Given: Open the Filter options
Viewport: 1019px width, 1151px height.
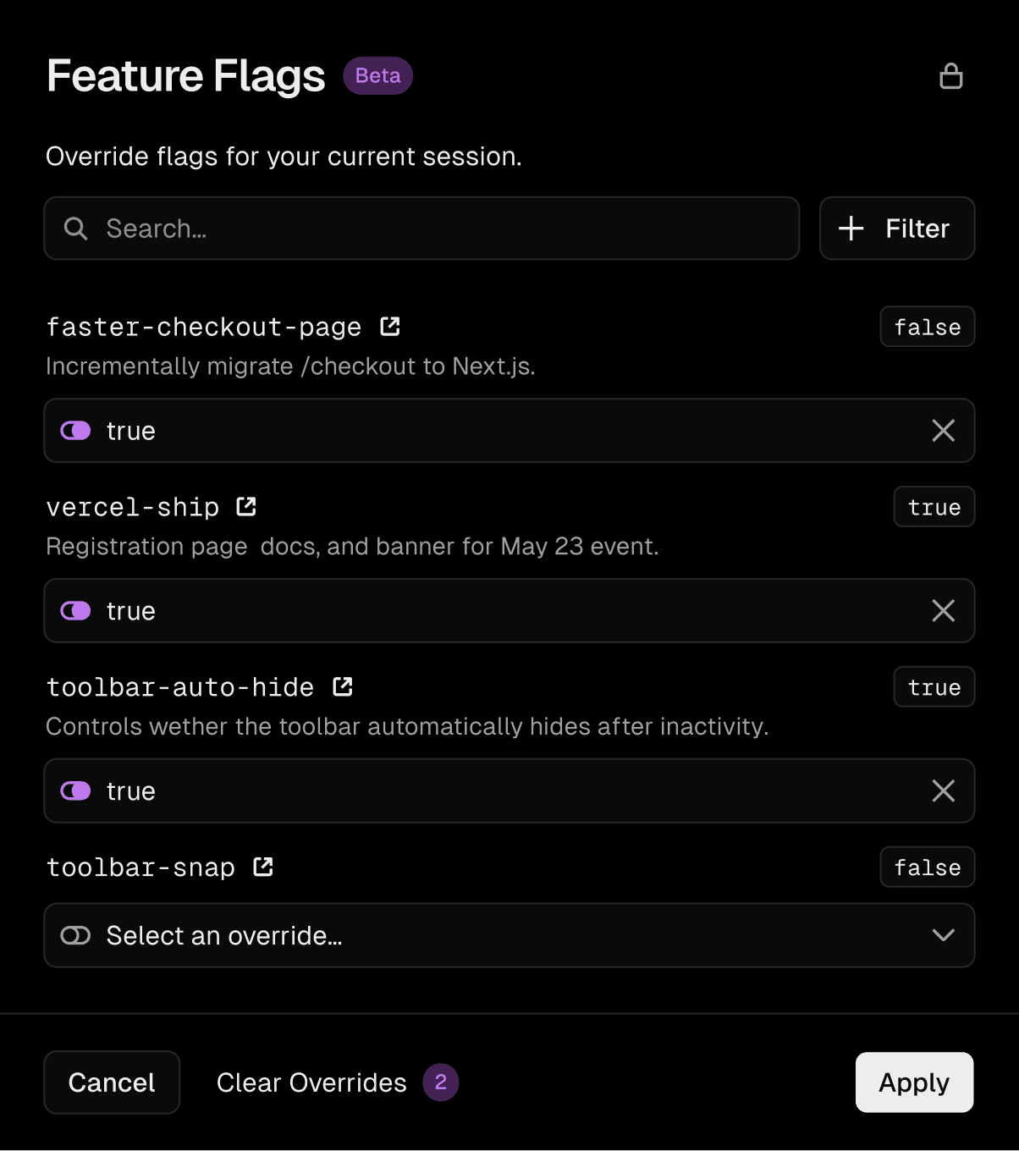Looking at the screenshot, I should click(896, 228).
